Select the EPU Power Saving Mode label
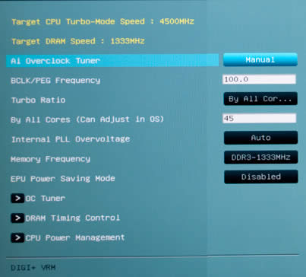 [x=63, y=179]
